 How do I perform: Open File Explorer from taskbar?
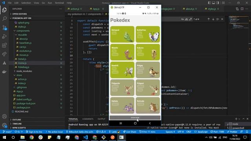coord(23,137)
